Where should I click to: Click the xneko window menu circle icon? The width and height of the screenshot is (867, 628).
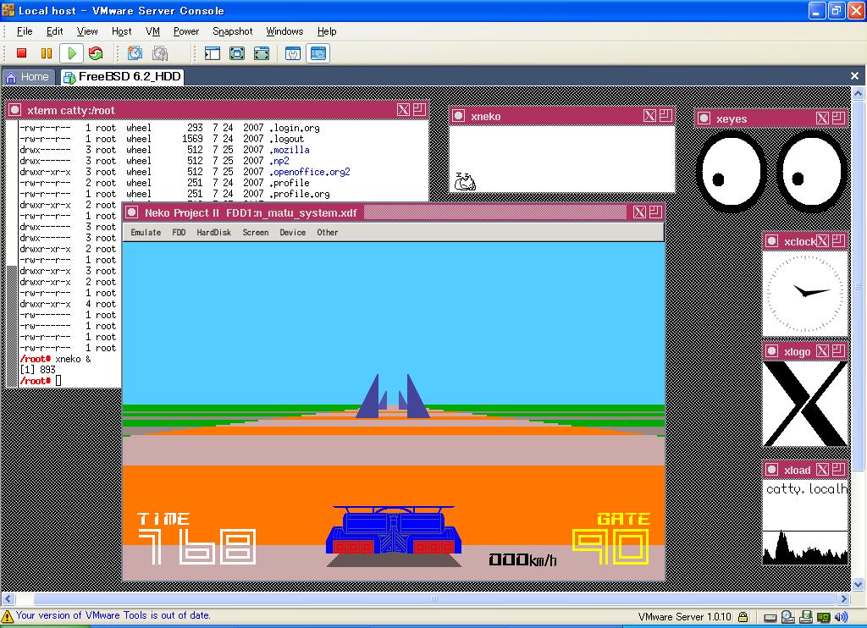pos(458,116)
